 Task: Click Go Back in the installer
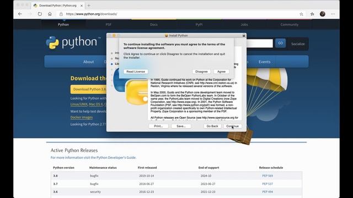pyautogui.click(x=212, y=126)
